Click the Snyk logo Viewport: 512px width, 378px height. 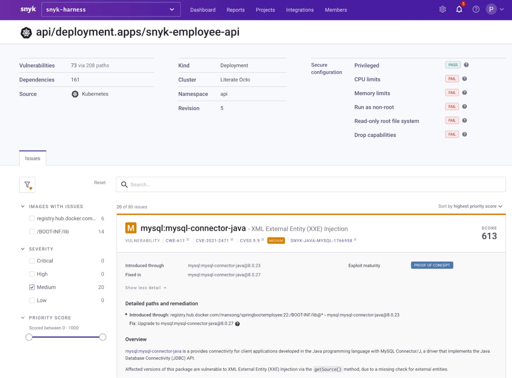point(28,9)
